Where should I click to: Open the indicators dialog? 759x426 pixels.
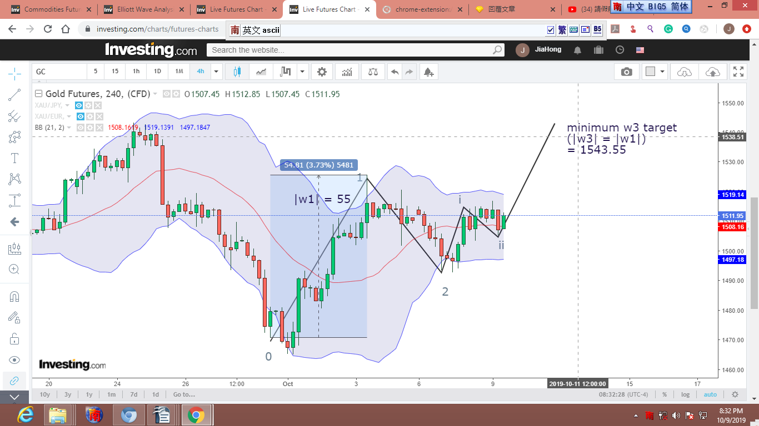tap(347, 72)
